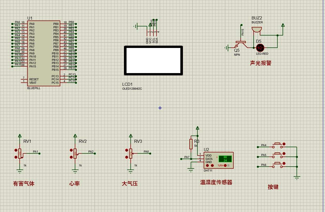Select the R3 pull-up resistor body
325x212 pixels.
191,144
